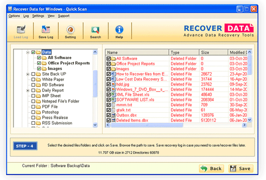The image size is (266, 180).
Task: Click folder icon of Potoshop in tree
Action: click(38, 112)
